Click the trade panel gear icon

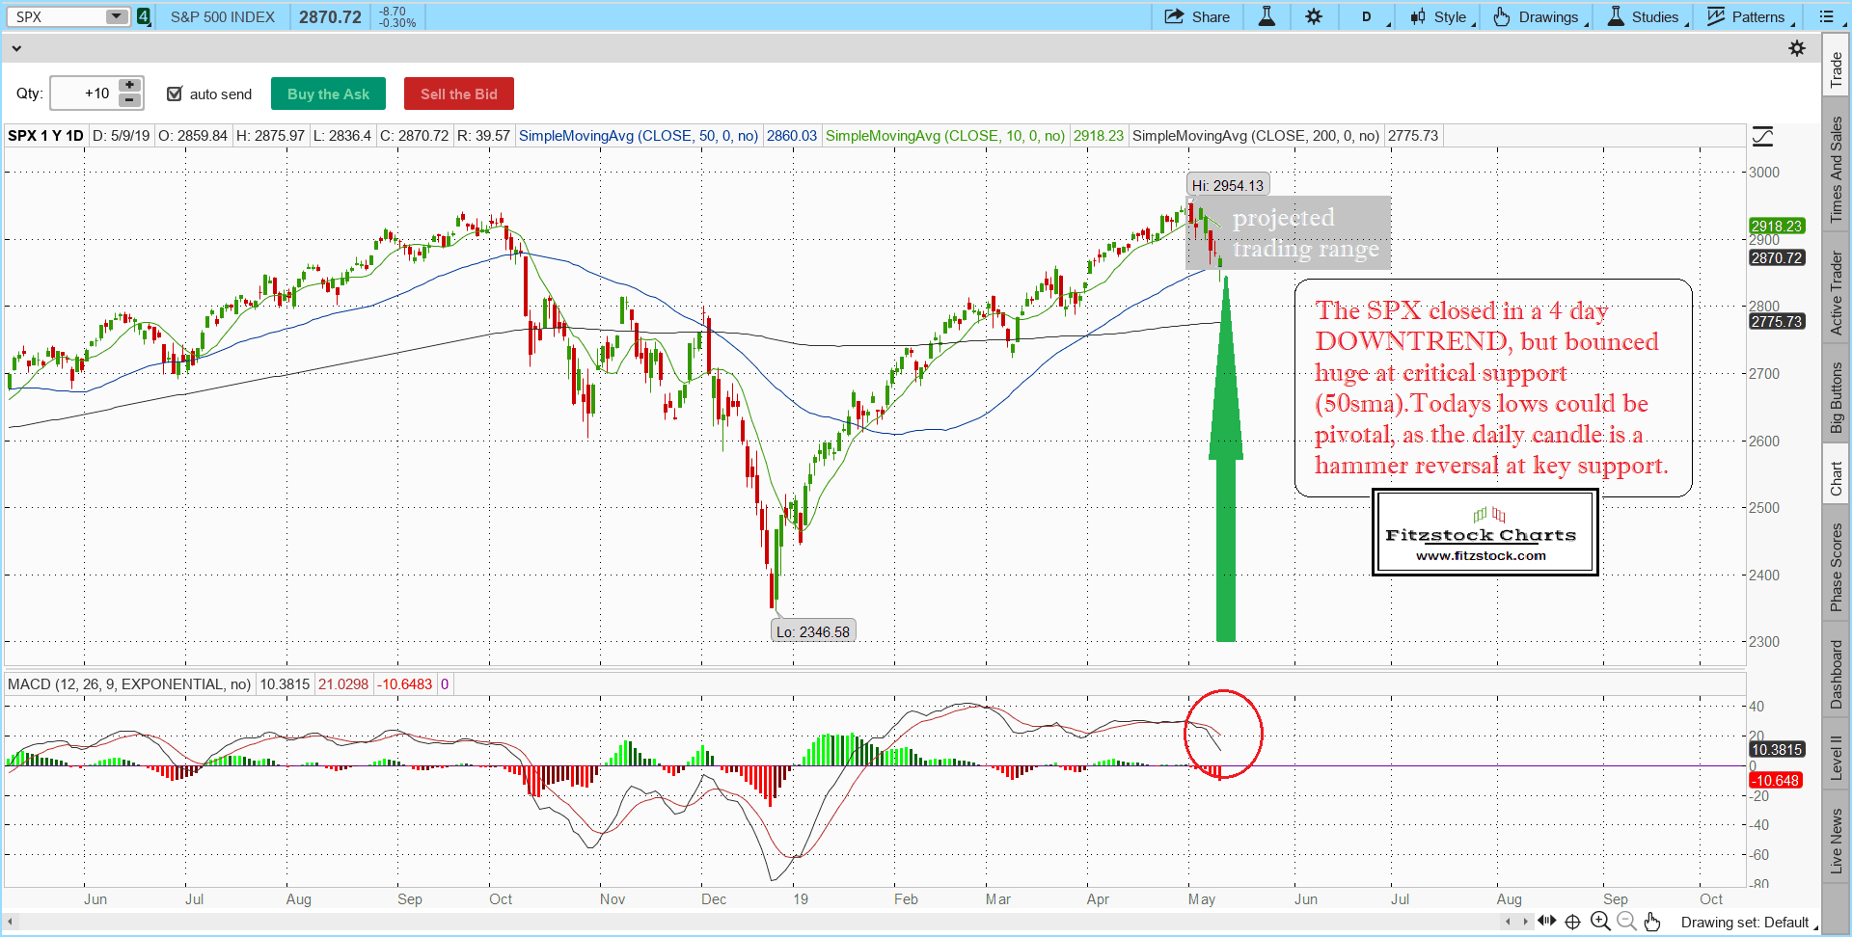tap(1797, 48)
